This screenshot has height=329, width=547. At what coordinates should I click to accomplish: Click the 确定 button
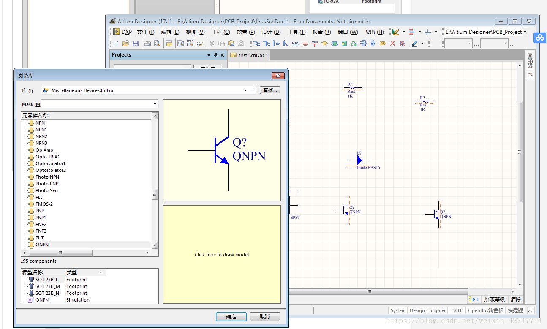click(x=231, y=317)
